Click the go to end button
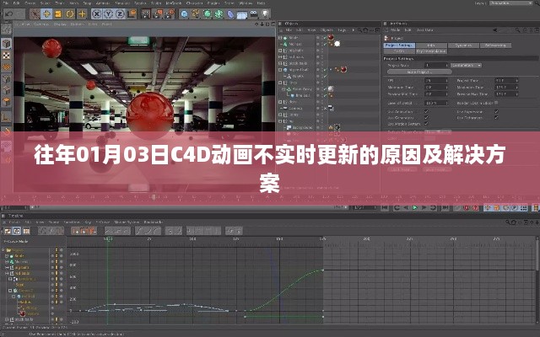 point(445,208)
